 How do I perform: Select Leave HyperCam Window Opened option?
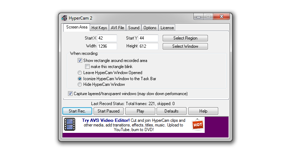[x=80, y=73]
